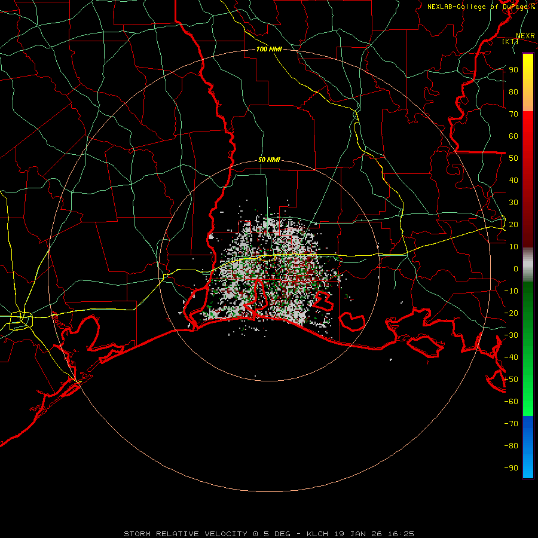Click the gray zero-velocity color bar segment
Image resolution: width=538 pixels, height=538 pixels.
click(x=528, y=265)
